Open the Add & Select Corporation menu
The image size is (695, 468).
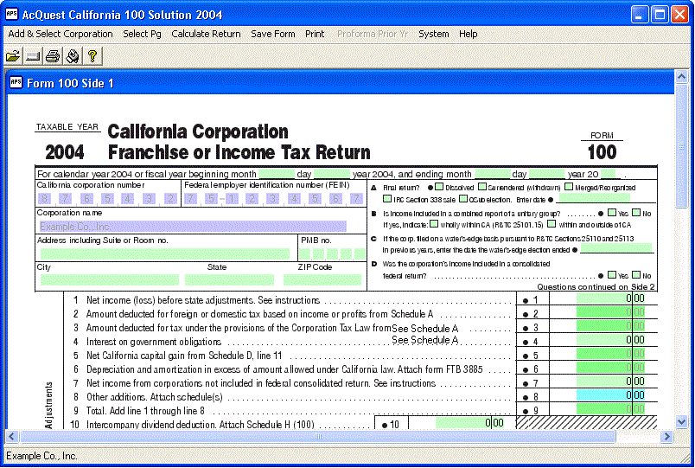[61, 34]
